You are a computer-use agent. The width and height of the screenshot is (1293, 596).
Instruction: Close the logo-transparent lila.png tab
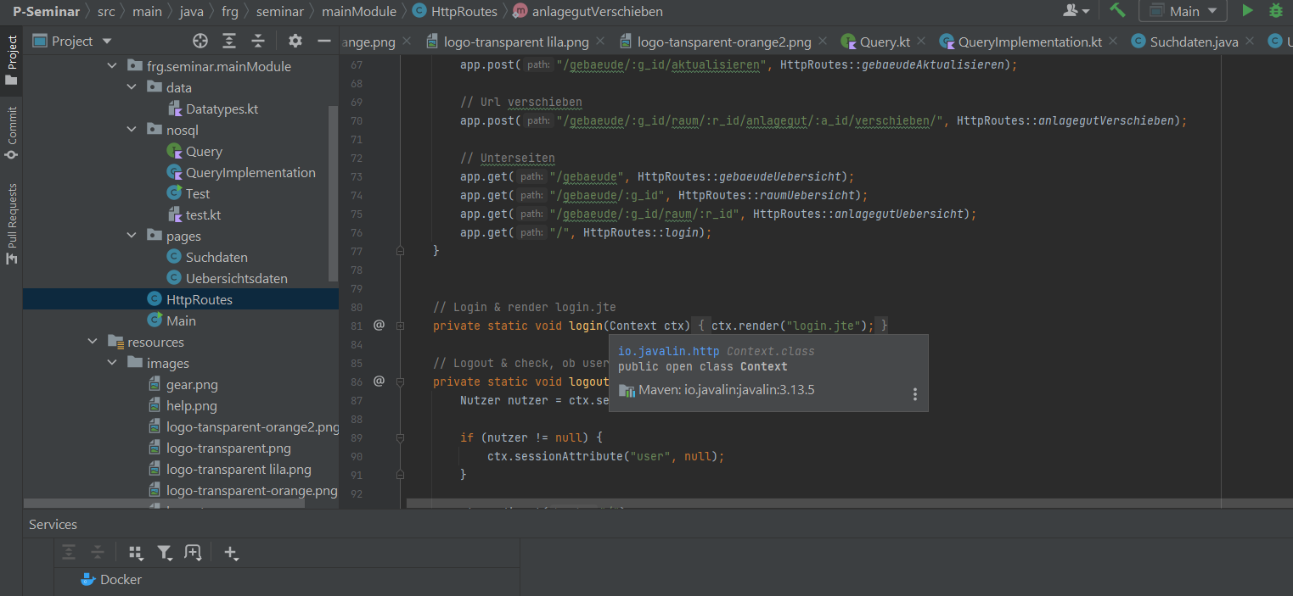(599, 42)
